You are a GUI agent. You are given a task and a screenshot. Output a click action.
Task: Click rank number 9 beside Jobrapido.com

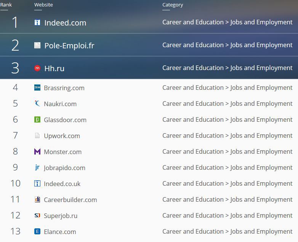(x=15, y=167)
